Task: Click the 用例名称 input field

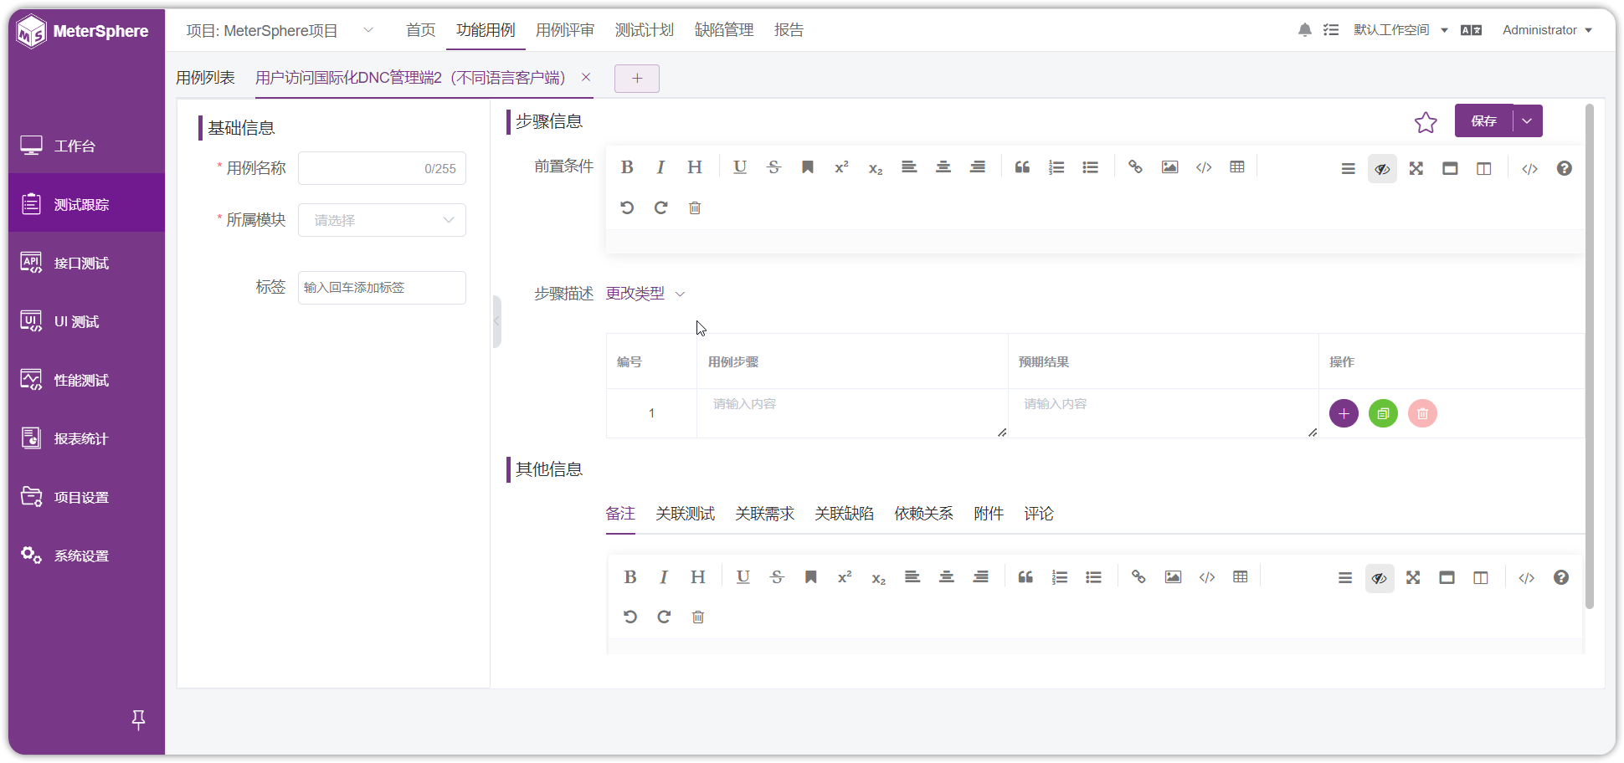Action: 382,168
